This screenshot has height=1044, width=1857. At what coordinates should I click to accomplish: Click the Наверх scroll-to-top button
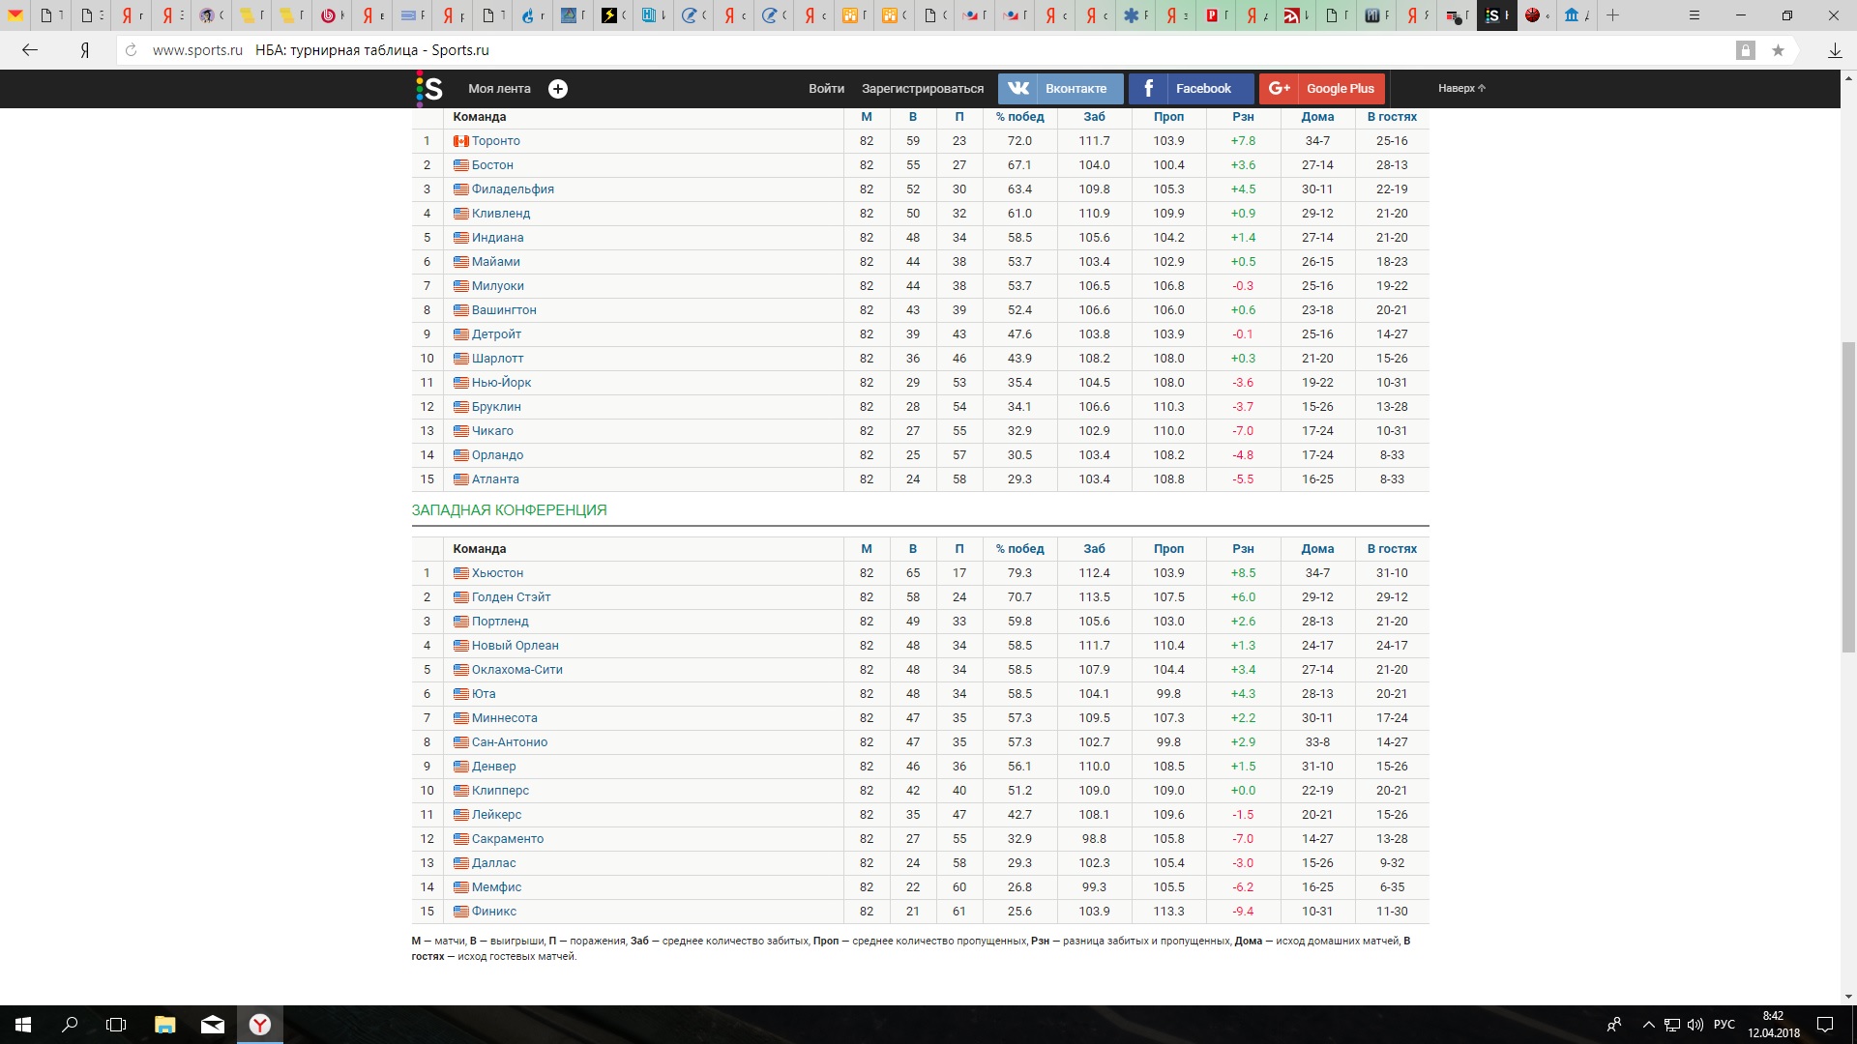coord(1460,89)
